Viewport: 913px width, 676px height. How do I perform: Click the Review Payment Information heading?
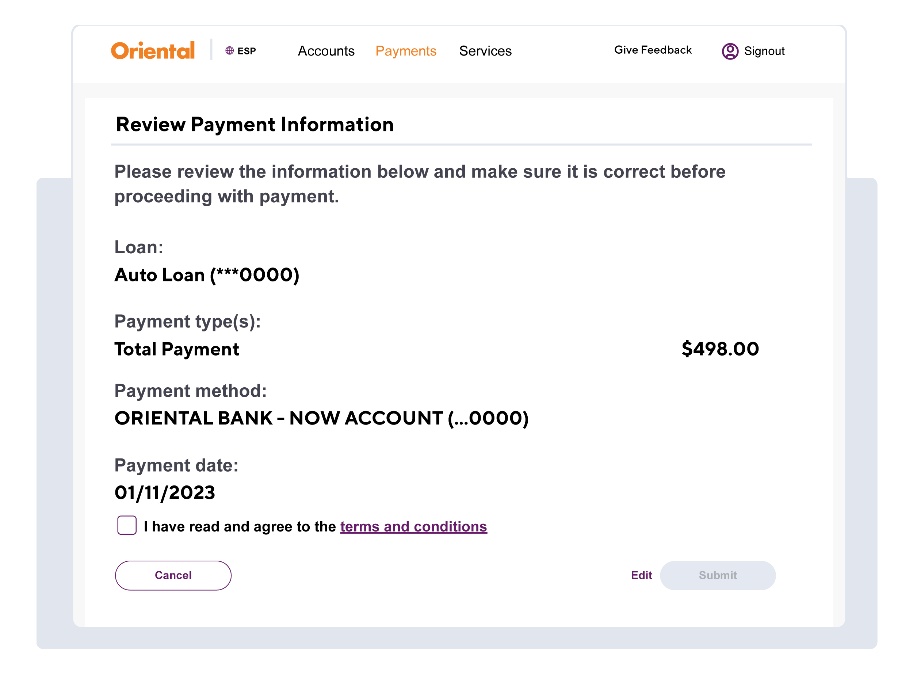255,124
